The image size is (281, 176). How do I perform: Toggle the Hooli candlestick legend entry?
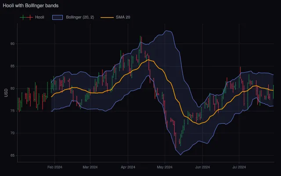pos(32,17)
